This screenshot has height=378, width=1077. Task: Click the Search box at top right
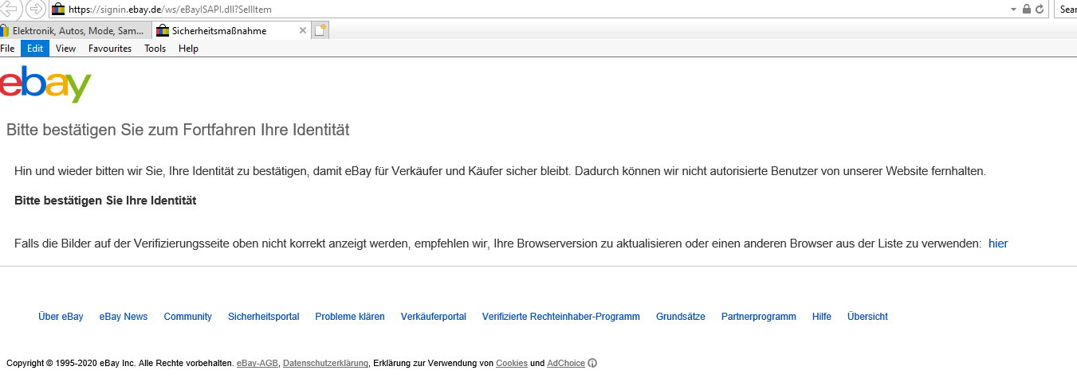1067,10
